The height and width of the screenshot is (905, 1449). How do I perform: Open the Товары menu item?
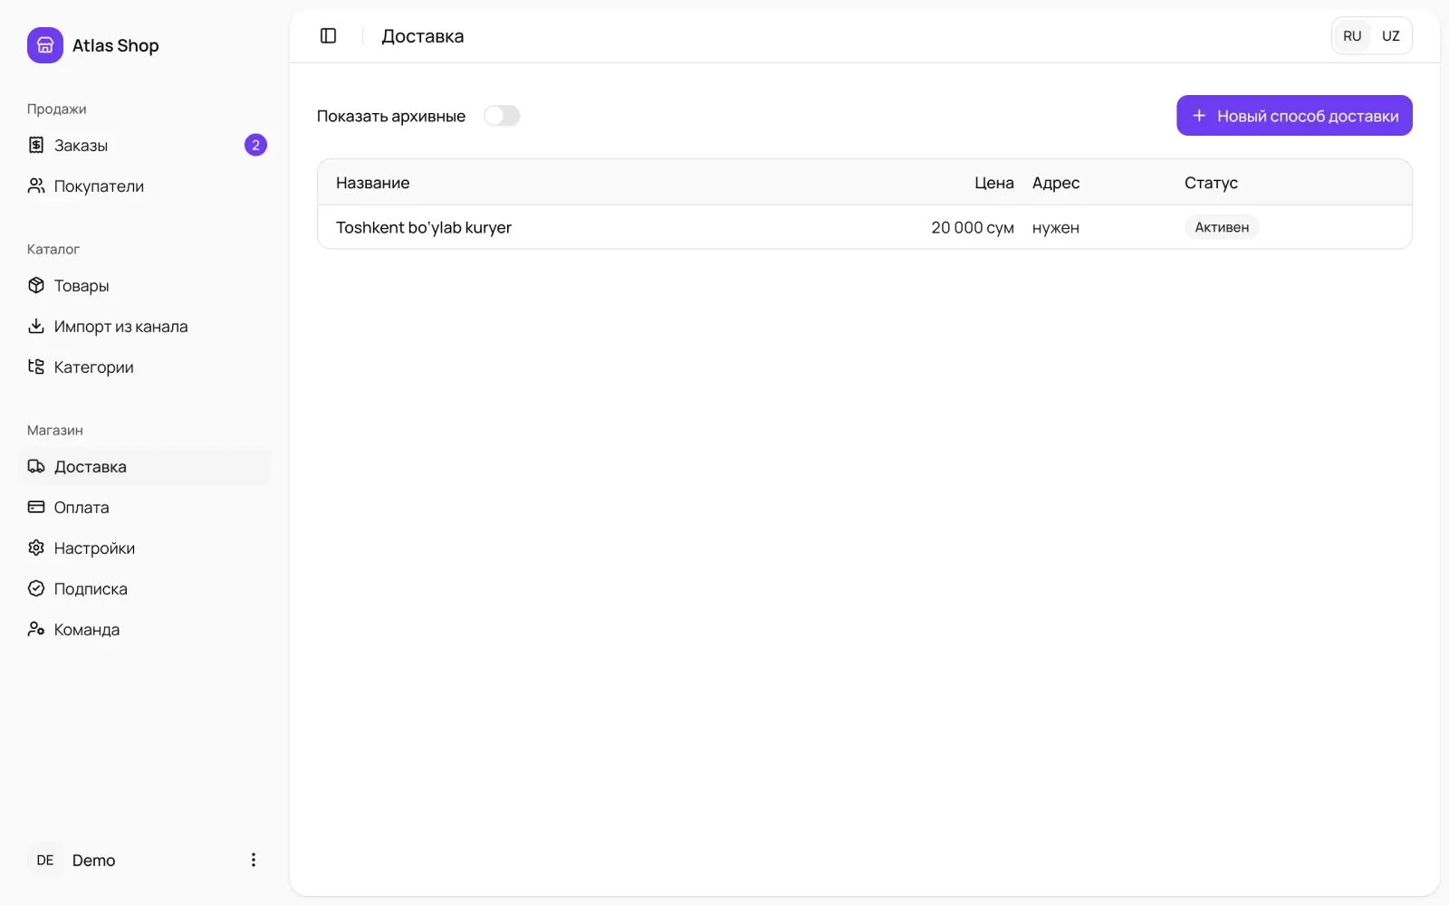145,285
